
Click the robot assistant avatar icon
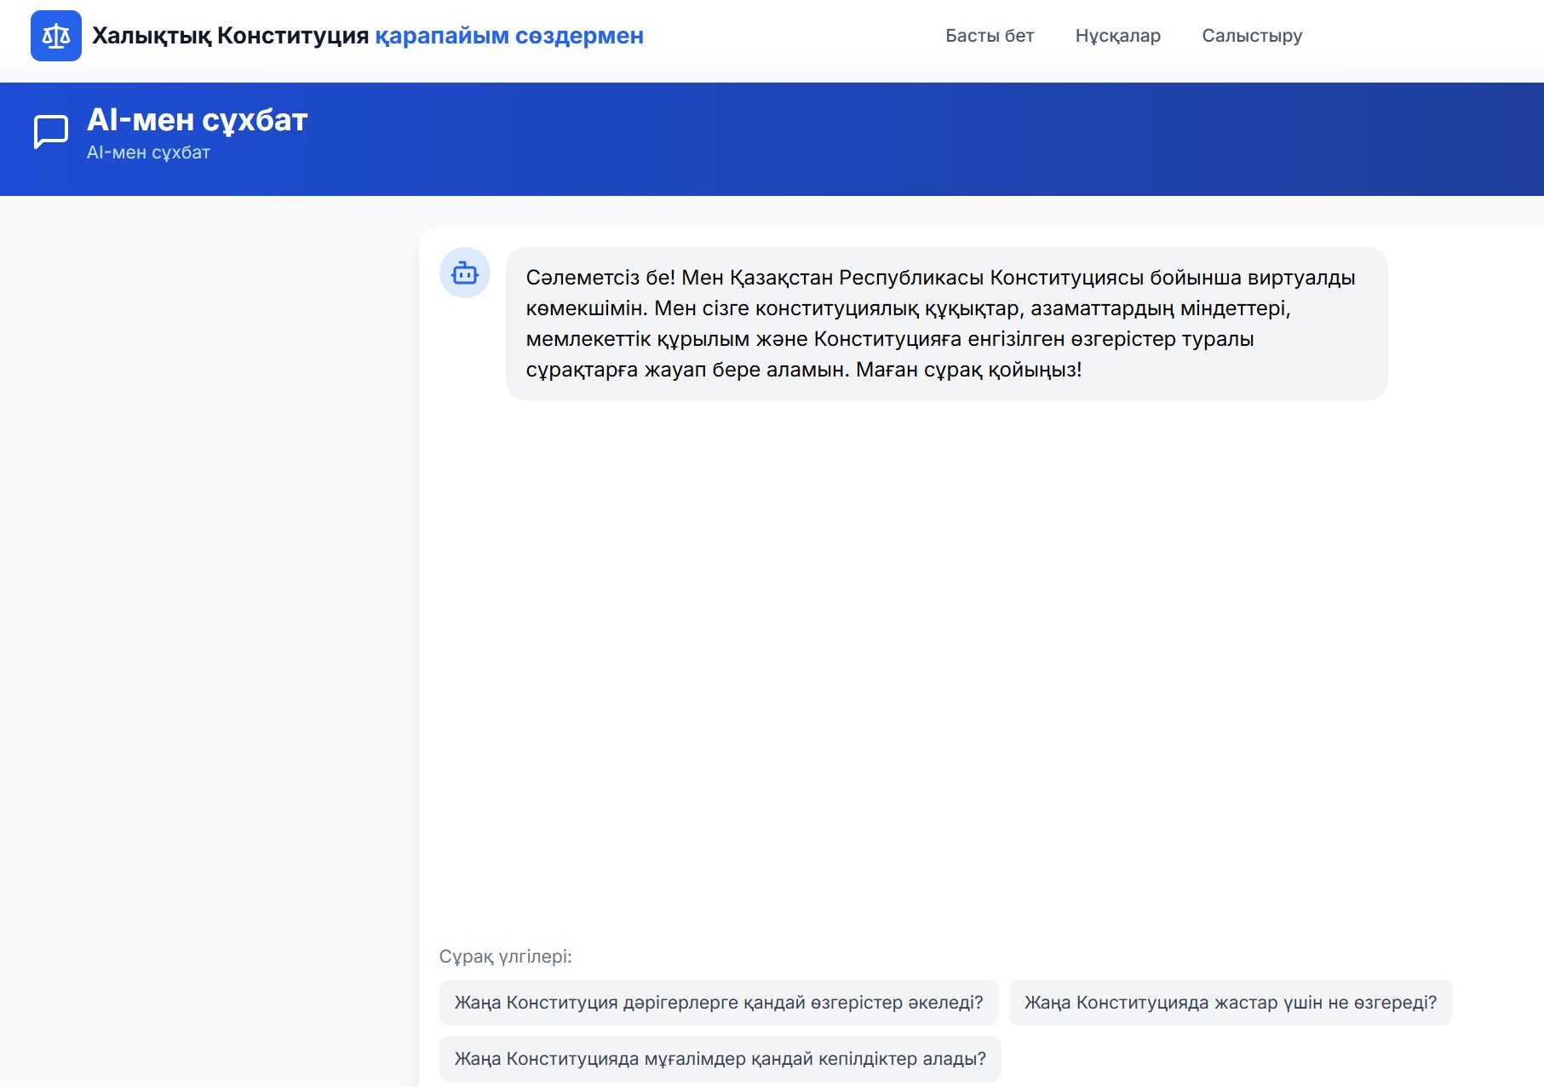click(465, 273)
